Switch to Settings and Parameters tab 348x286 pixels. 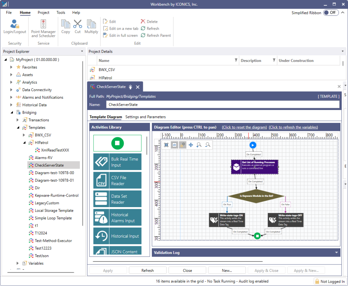pyautogui.click(x=145, y=117)
